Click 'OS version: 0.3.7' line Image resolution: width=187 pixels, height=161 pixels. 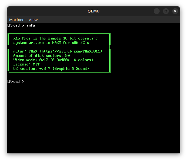click(51, 68)
